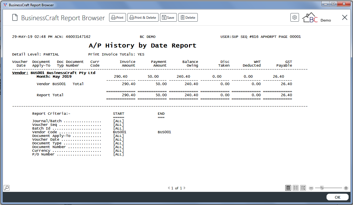Delete the report with the Delete button
The image size is (353, 205).
point(188,18)
